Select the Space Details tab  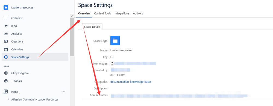click(92, 26)
